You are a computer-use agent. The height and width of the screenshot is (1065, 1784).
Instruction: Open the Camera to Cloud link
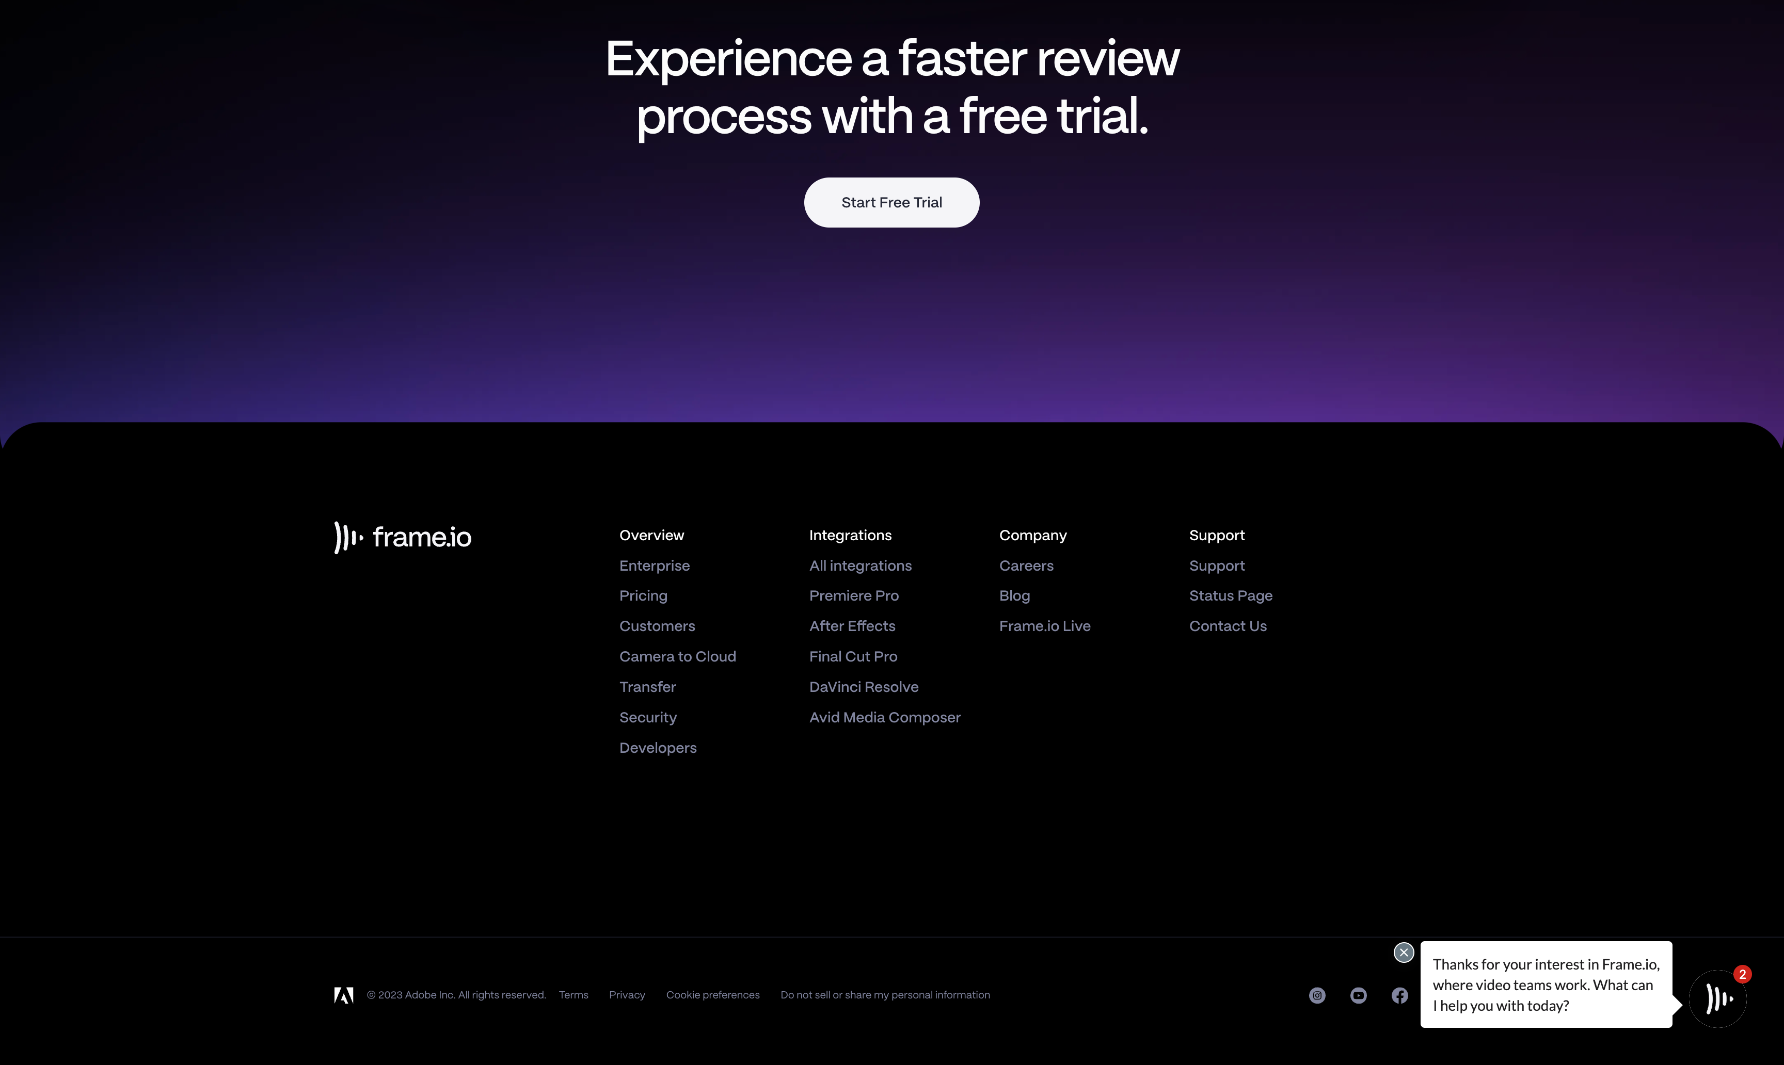click(x=677, y=657)
